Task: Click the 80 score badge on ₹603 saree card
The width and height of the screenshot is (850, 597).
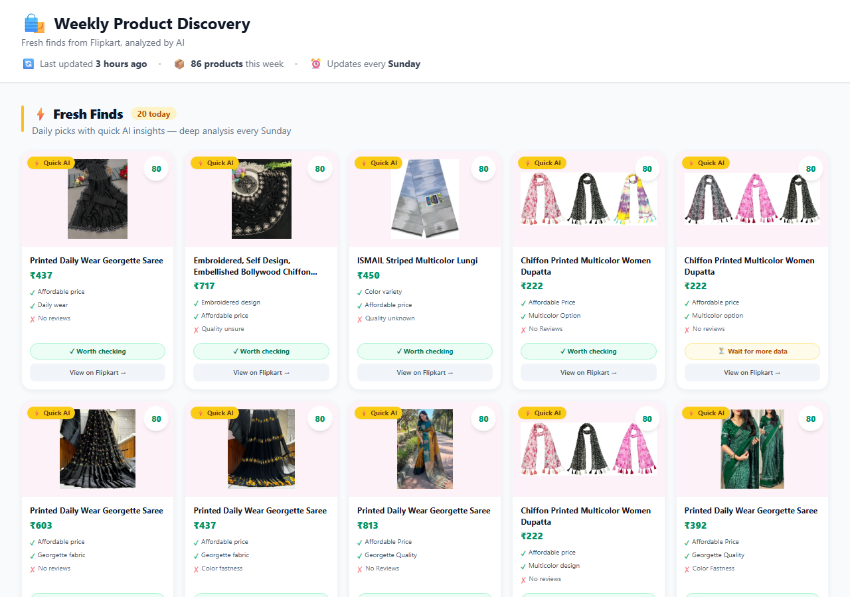Action: point(156,419)
